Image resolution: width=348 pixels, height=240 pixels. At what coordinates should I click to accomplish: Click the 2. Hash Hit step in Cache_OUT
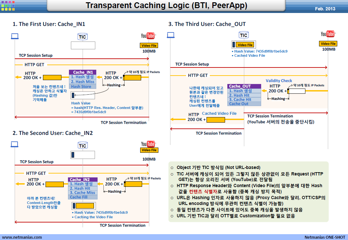[x=244, y=95]
